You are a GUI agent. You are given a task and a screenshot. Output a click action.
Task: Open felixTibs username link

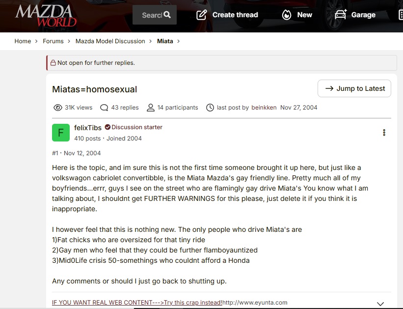tap(88, 128)
